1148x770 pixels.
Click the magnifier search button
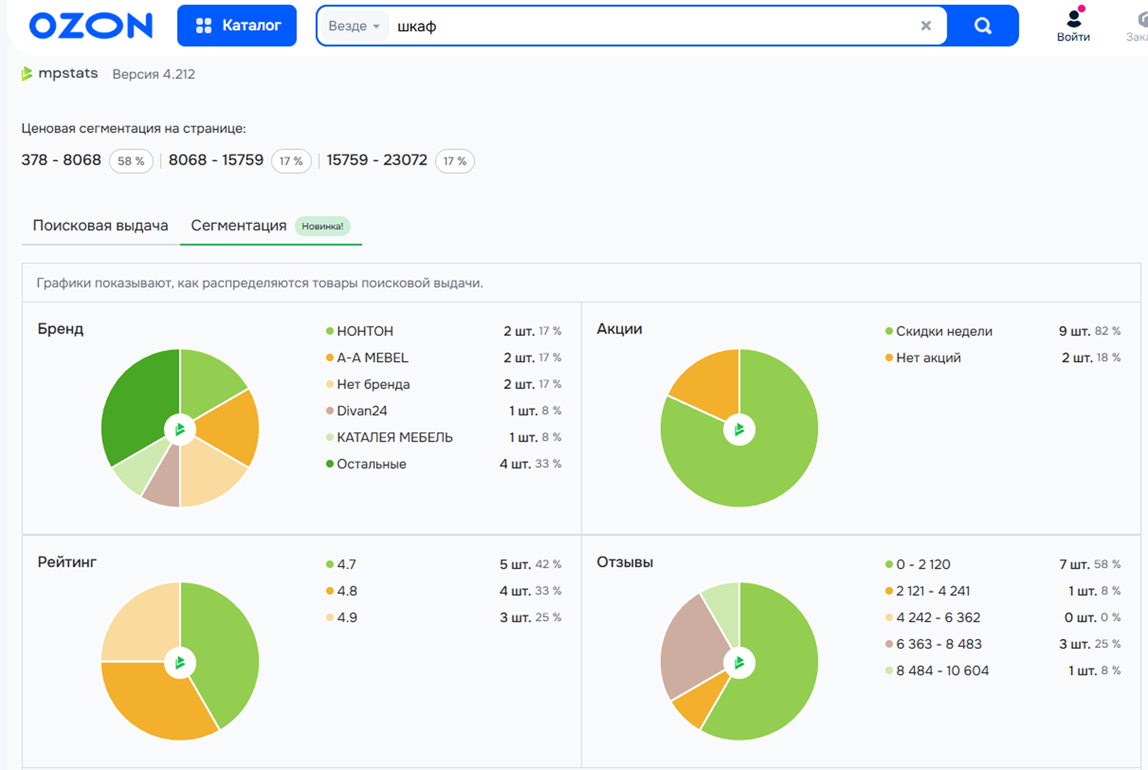click(x=982, y=26)
